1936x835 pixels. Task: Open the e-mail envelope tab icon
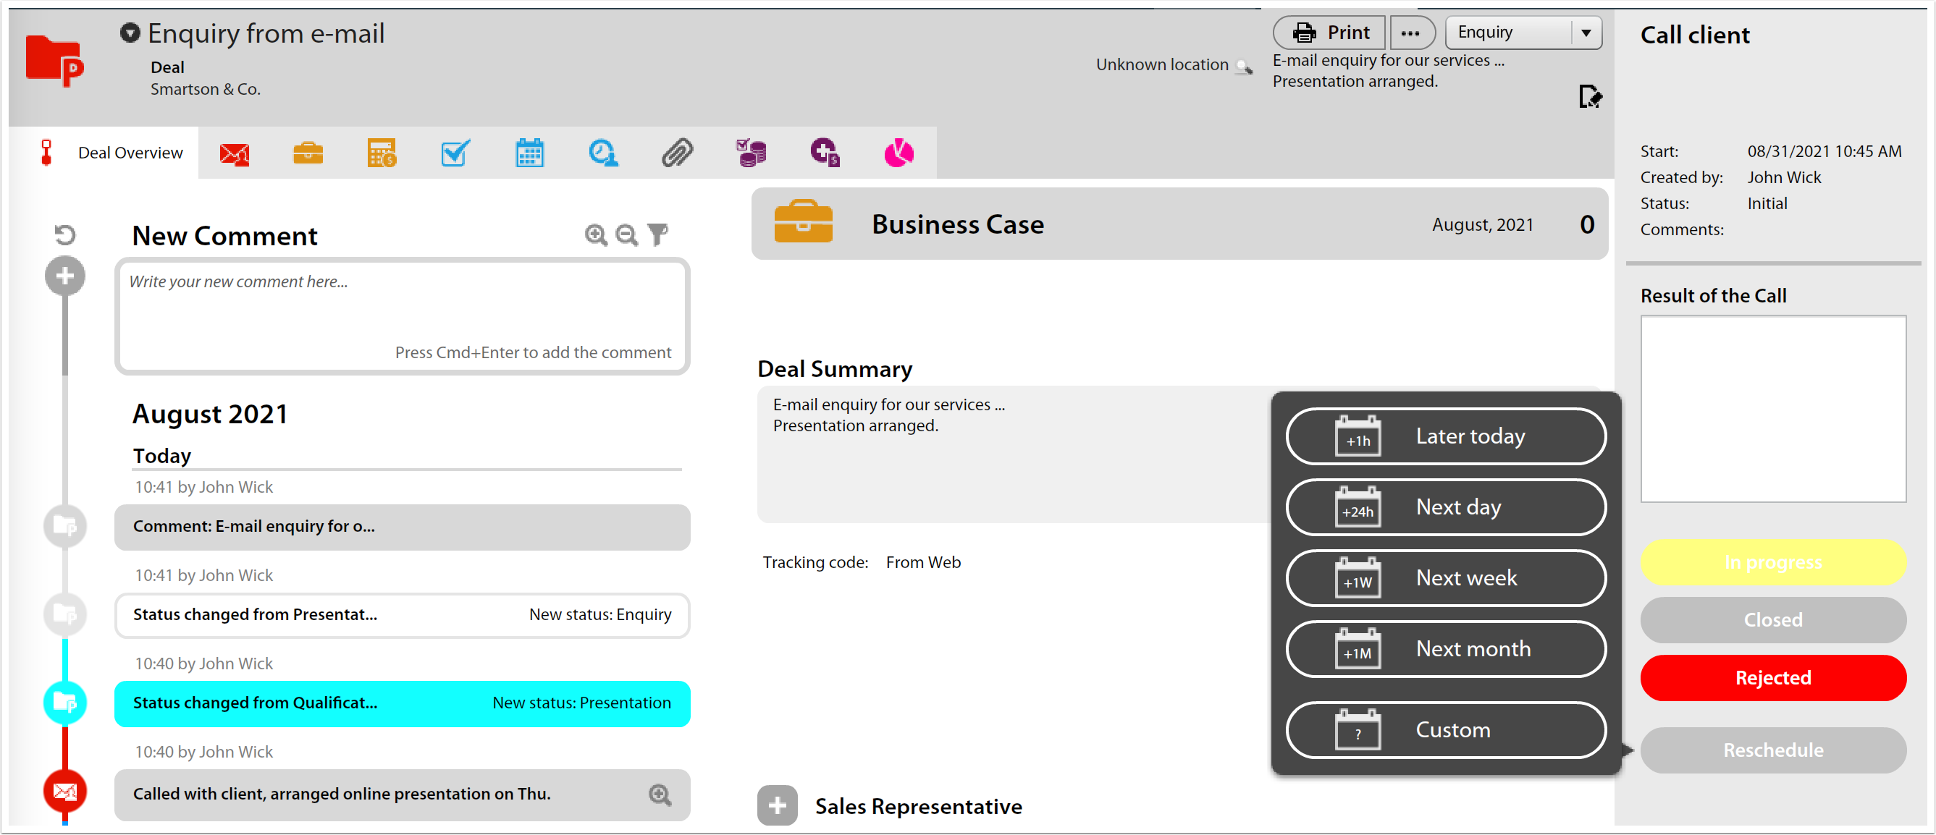click(x=234, y=154)
